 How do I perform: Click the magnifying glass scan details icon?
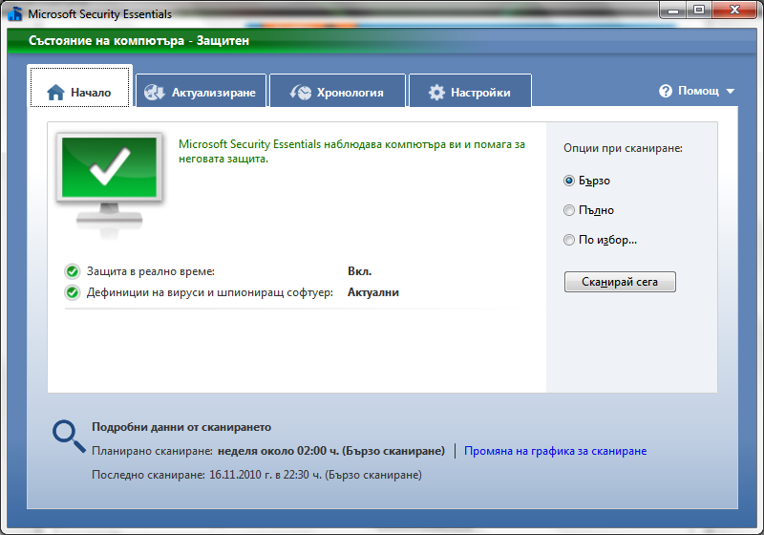click(x=68, y=436)
